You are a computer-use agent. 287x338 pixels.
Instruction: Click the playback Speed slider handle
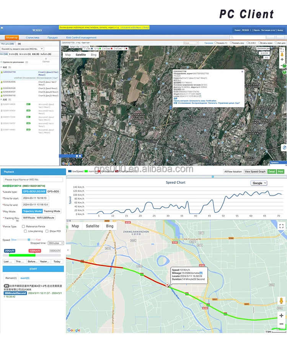(28, 239)
